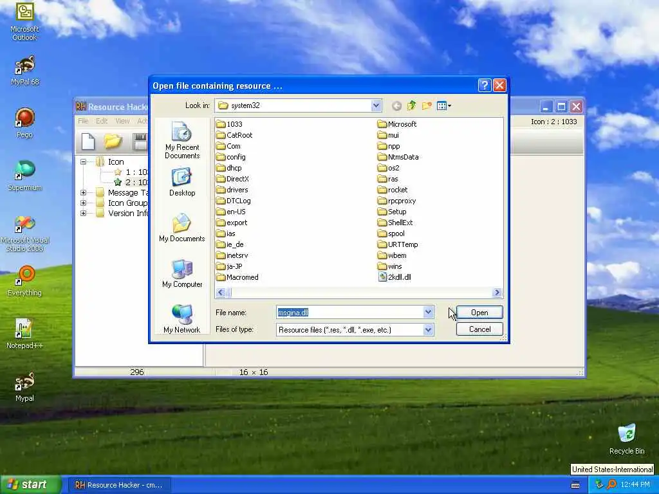Select the ShellExt folder
This screenshot has width=659, height=494.
point(396,223)
